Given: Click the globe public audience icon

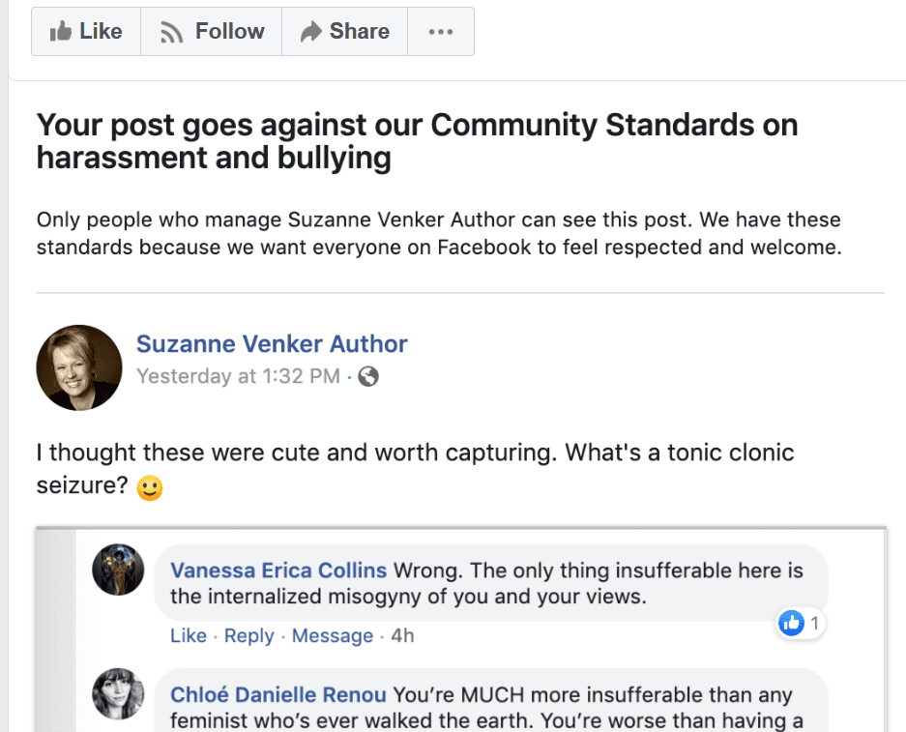Looking at the screenshot, I should coord(368,377).
